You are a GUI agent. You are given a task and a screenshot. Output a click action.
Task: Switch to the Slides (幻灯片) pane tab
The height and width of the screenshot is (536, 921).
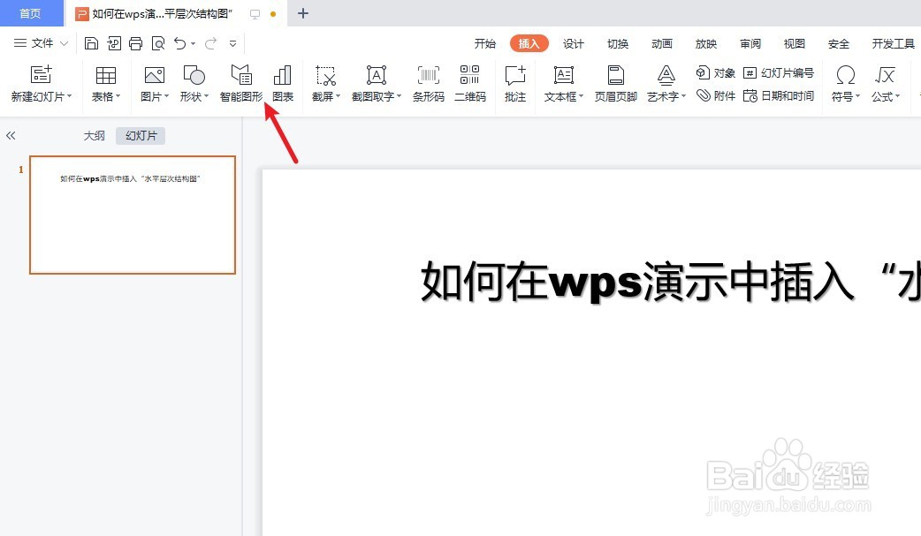coord(141,136)
